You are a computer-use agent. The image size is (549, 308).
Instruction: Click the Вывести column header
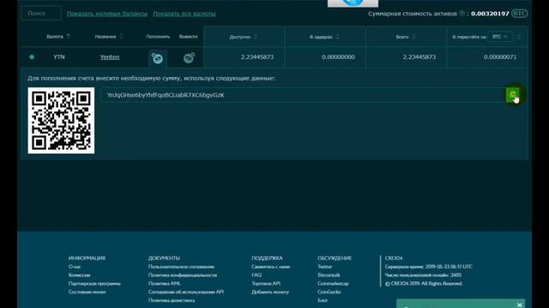(189, 37)
